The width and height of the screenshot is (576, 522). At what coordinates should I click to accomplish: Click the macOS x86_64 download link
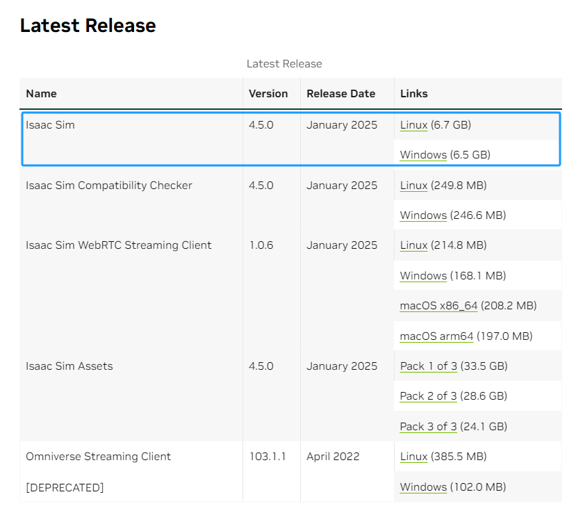pos(438,305)
